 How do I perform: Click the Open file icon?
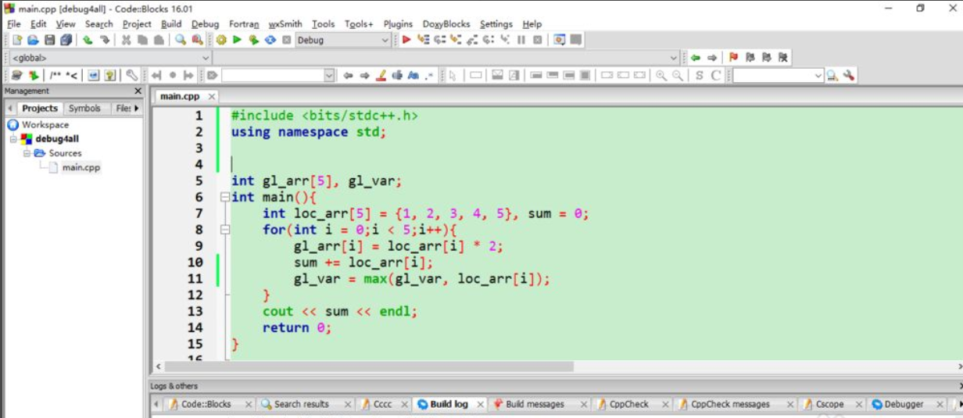(x=33, y=40)
